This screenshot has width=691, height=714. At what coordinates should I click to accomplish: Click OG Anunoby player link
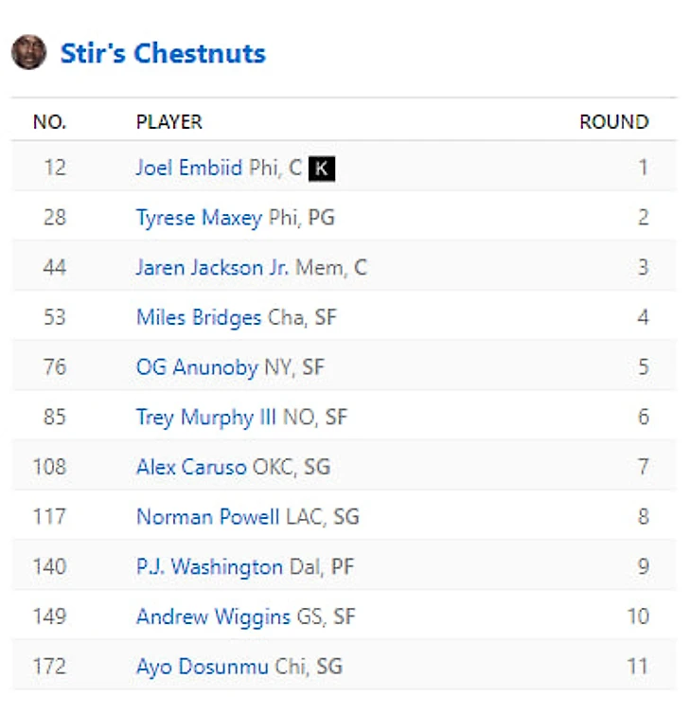click(197, 367)
